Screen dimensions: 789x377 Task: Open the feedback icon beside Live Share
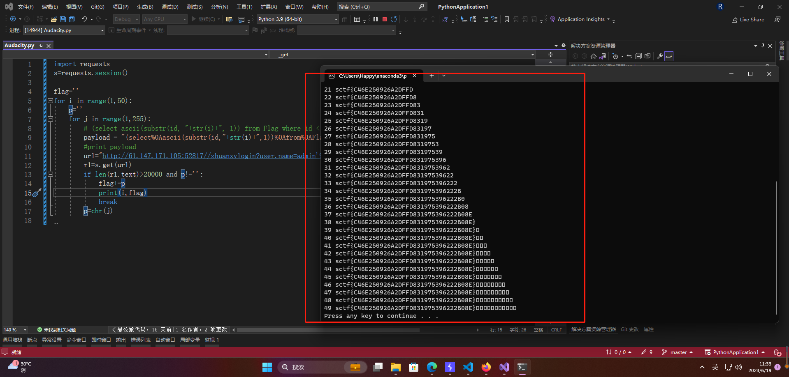(777, 19)
